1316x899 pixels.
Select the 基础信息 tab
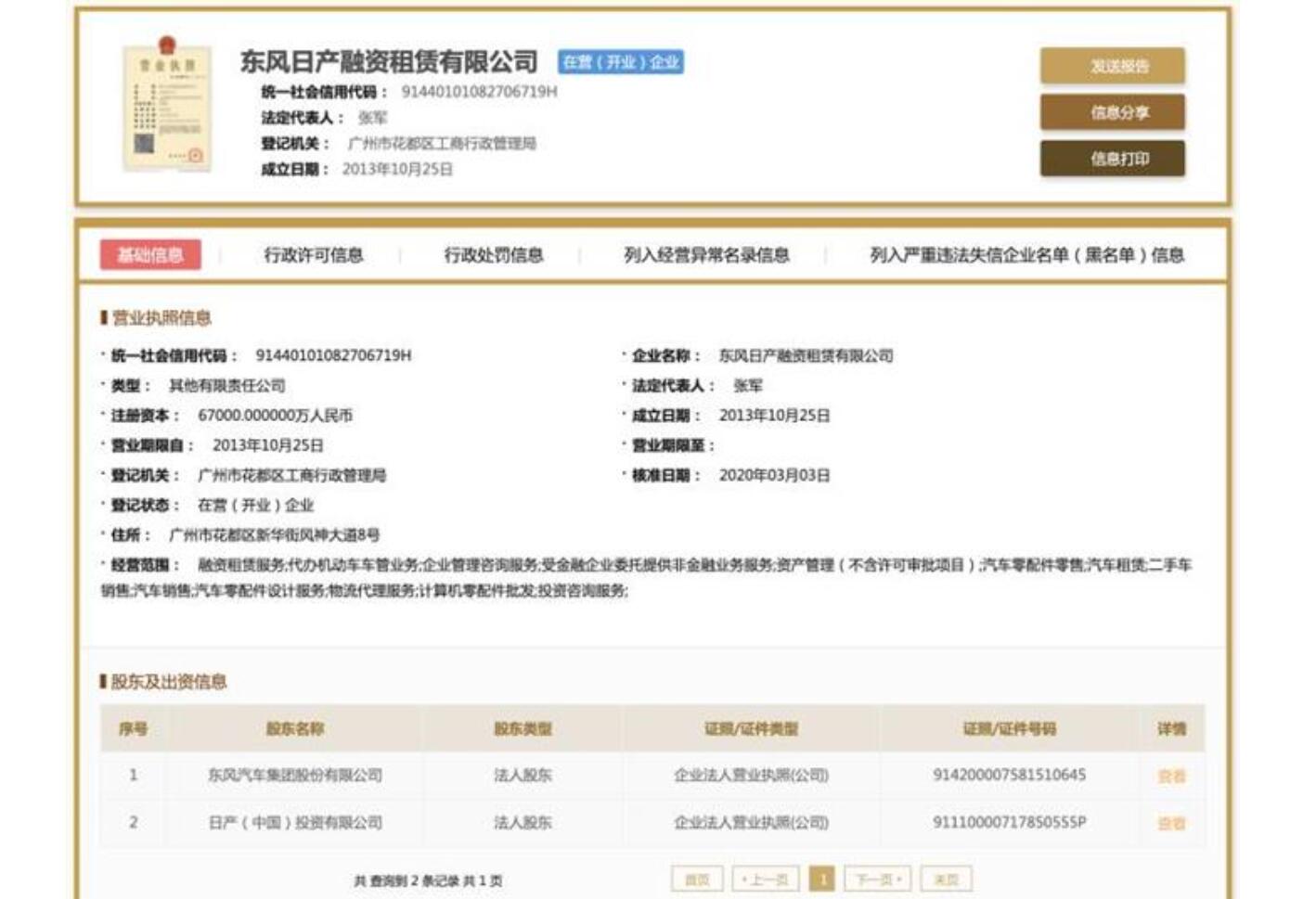[150, 255]
